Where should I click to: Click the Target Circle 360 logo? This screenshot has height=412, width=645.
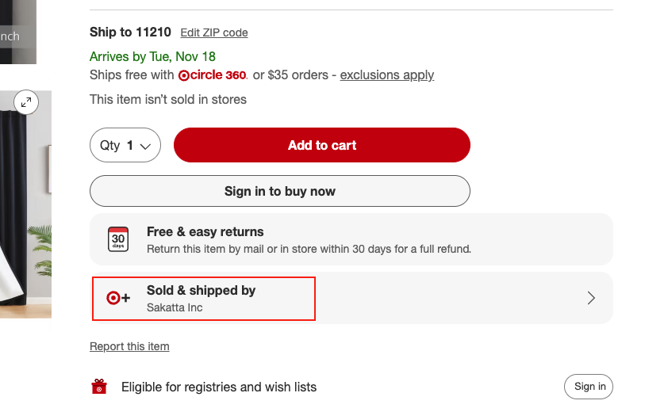213,75
